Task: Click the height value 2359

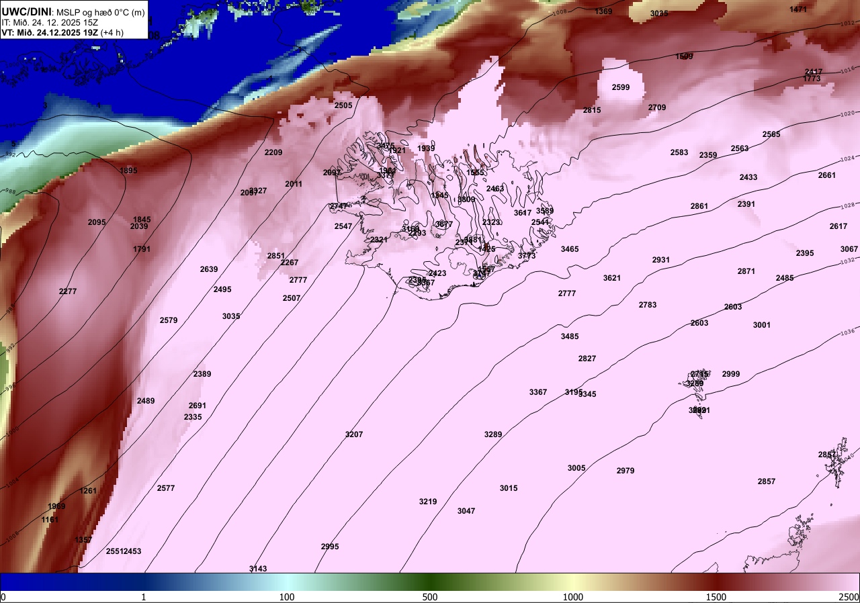Action: point(708,155)
